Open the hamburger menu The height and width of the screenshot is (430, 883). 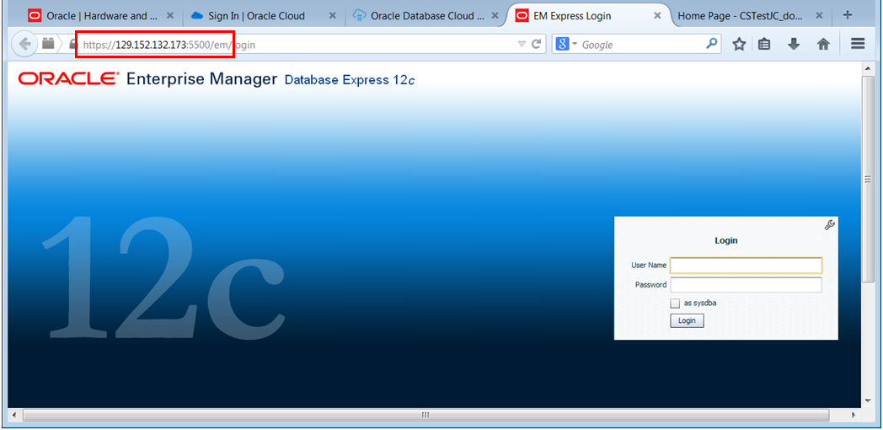[x=858, y=44]
